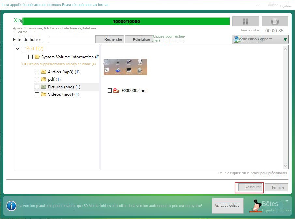Tick the Videos (mov) checkbox
The height and width of the screenshot is (219, 295).
(x=37, y=94)
